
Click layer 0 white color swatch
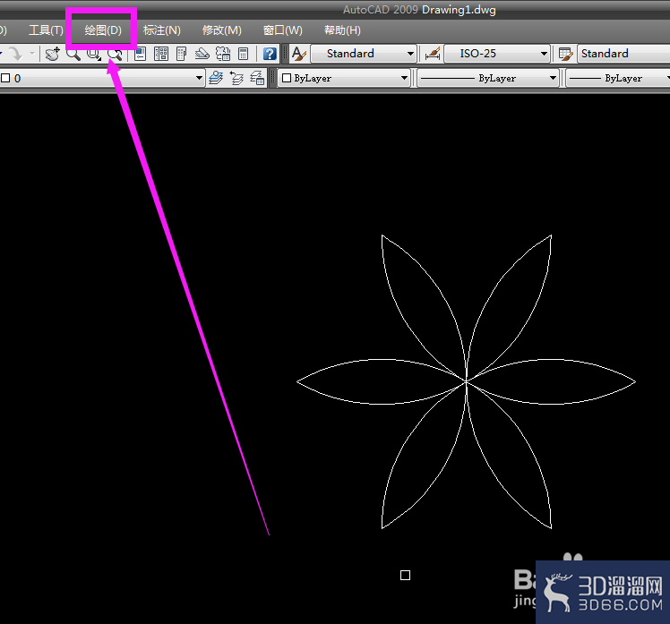5,78
